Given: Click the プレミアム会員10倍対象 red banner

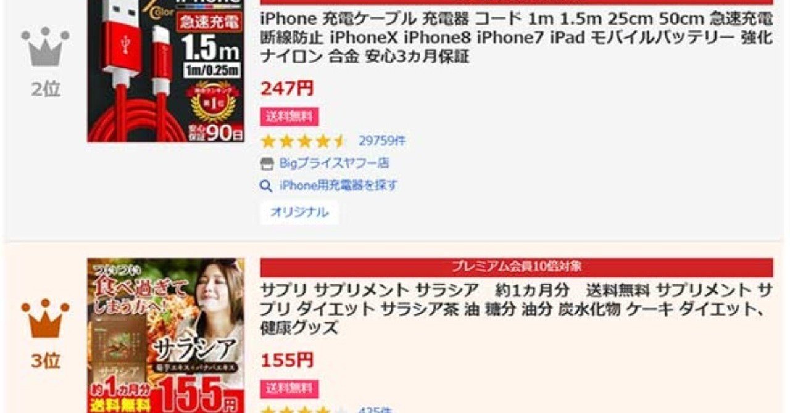Looking at the screenshot, I should click(x=516, y=268).
